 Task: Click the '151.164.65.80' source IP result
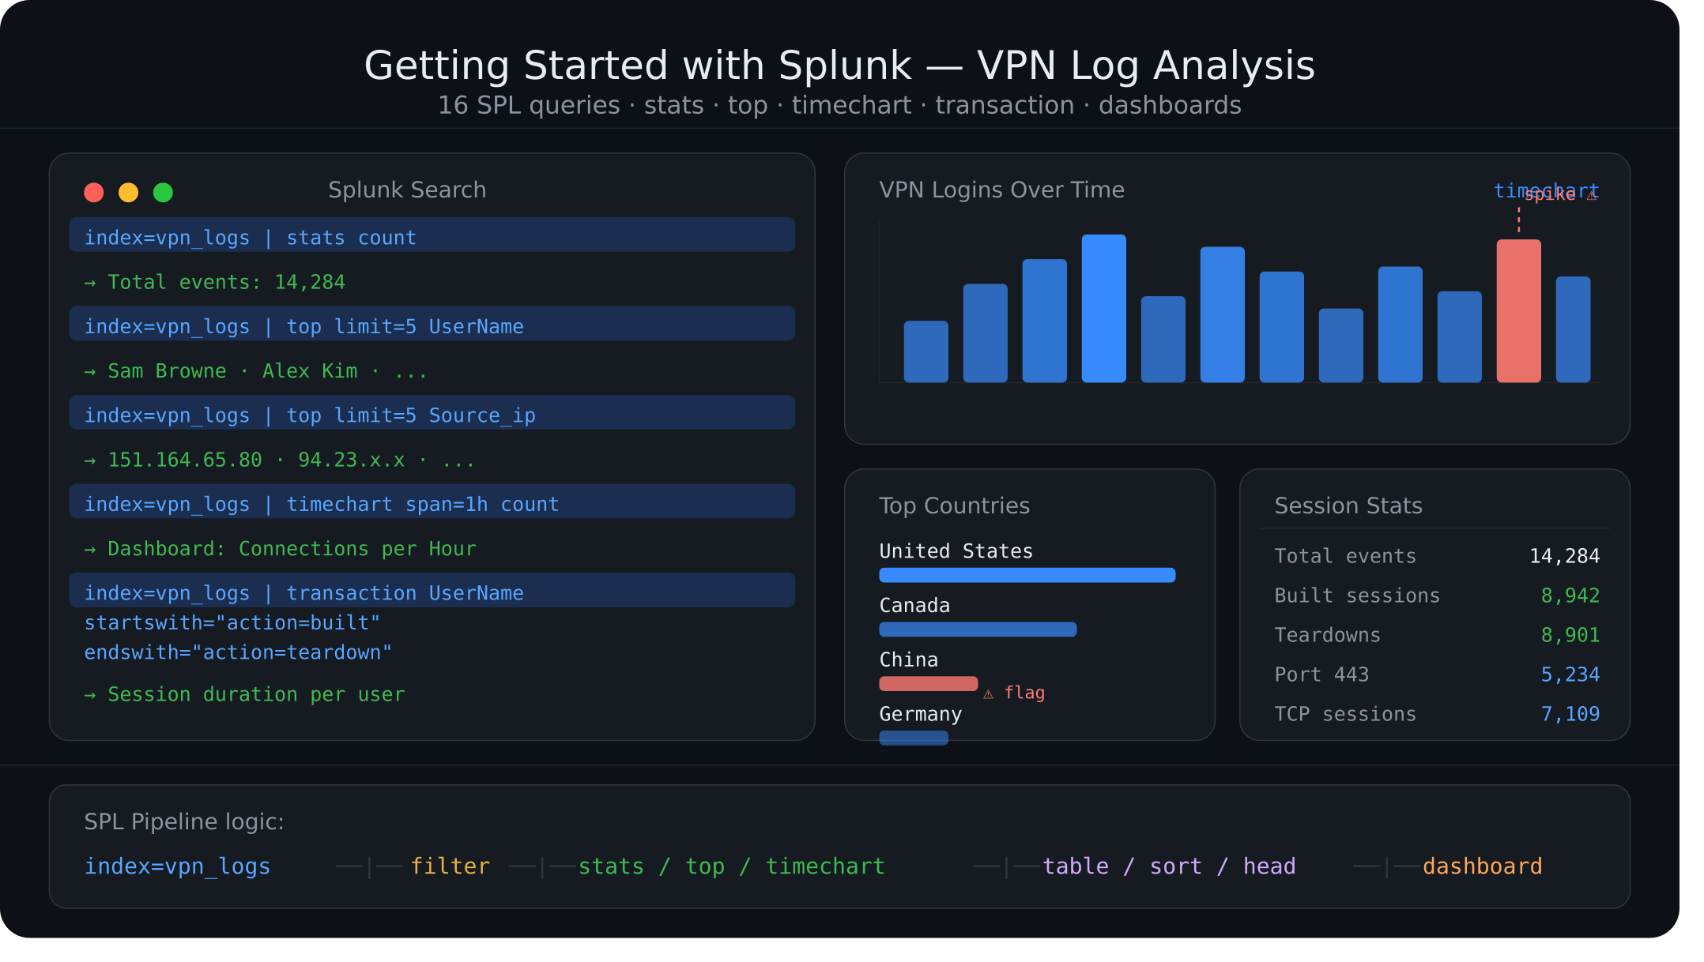pos(185,460)
